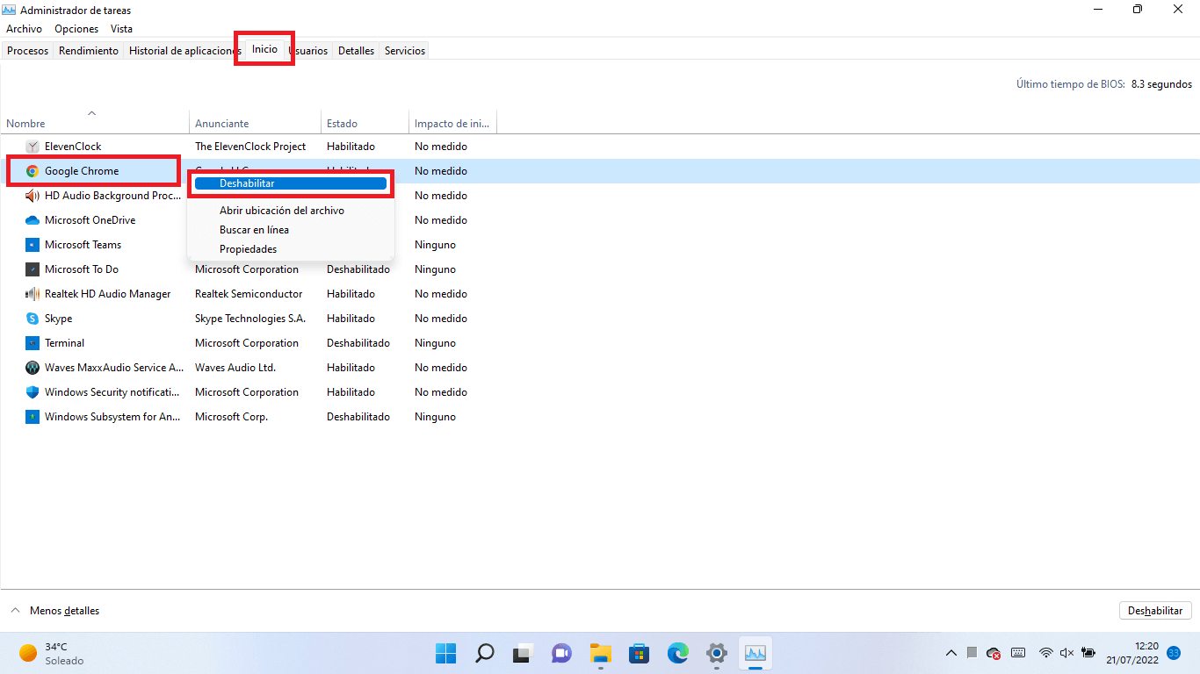Image resolution: width=1200 pixels, height=674 pixels.
Task: Open Microsoft Edge from the taskbar
Action: (677, 653)
